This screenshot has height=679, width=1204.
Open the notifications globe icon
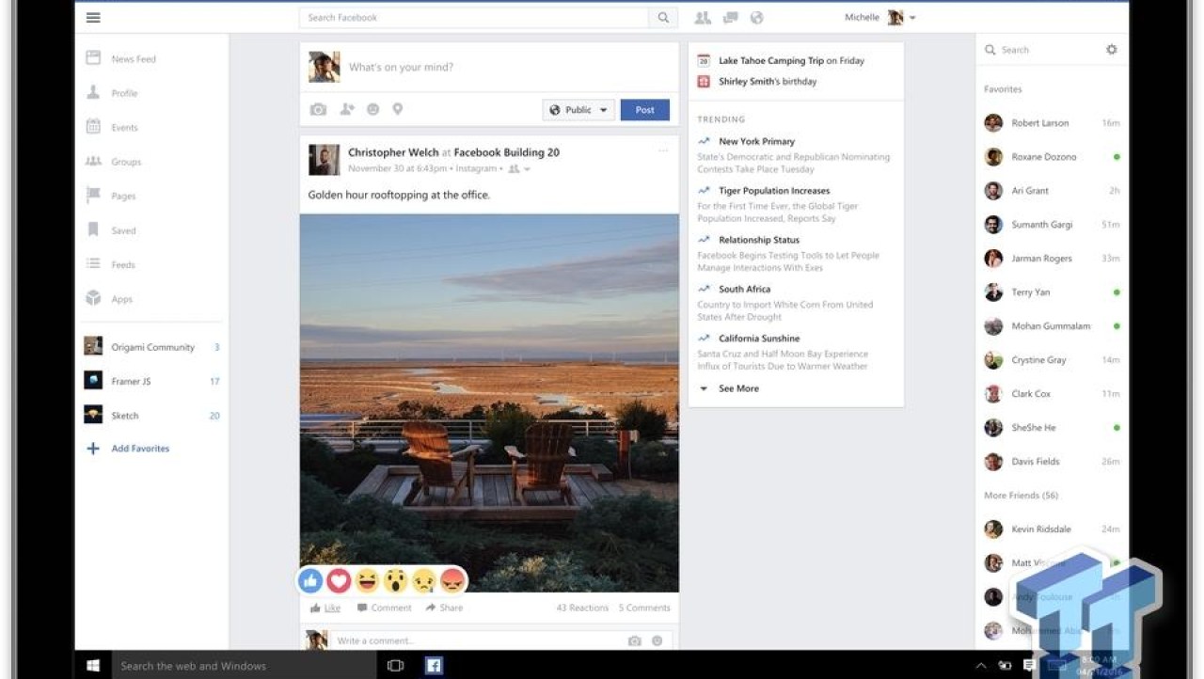coord(756,18)
